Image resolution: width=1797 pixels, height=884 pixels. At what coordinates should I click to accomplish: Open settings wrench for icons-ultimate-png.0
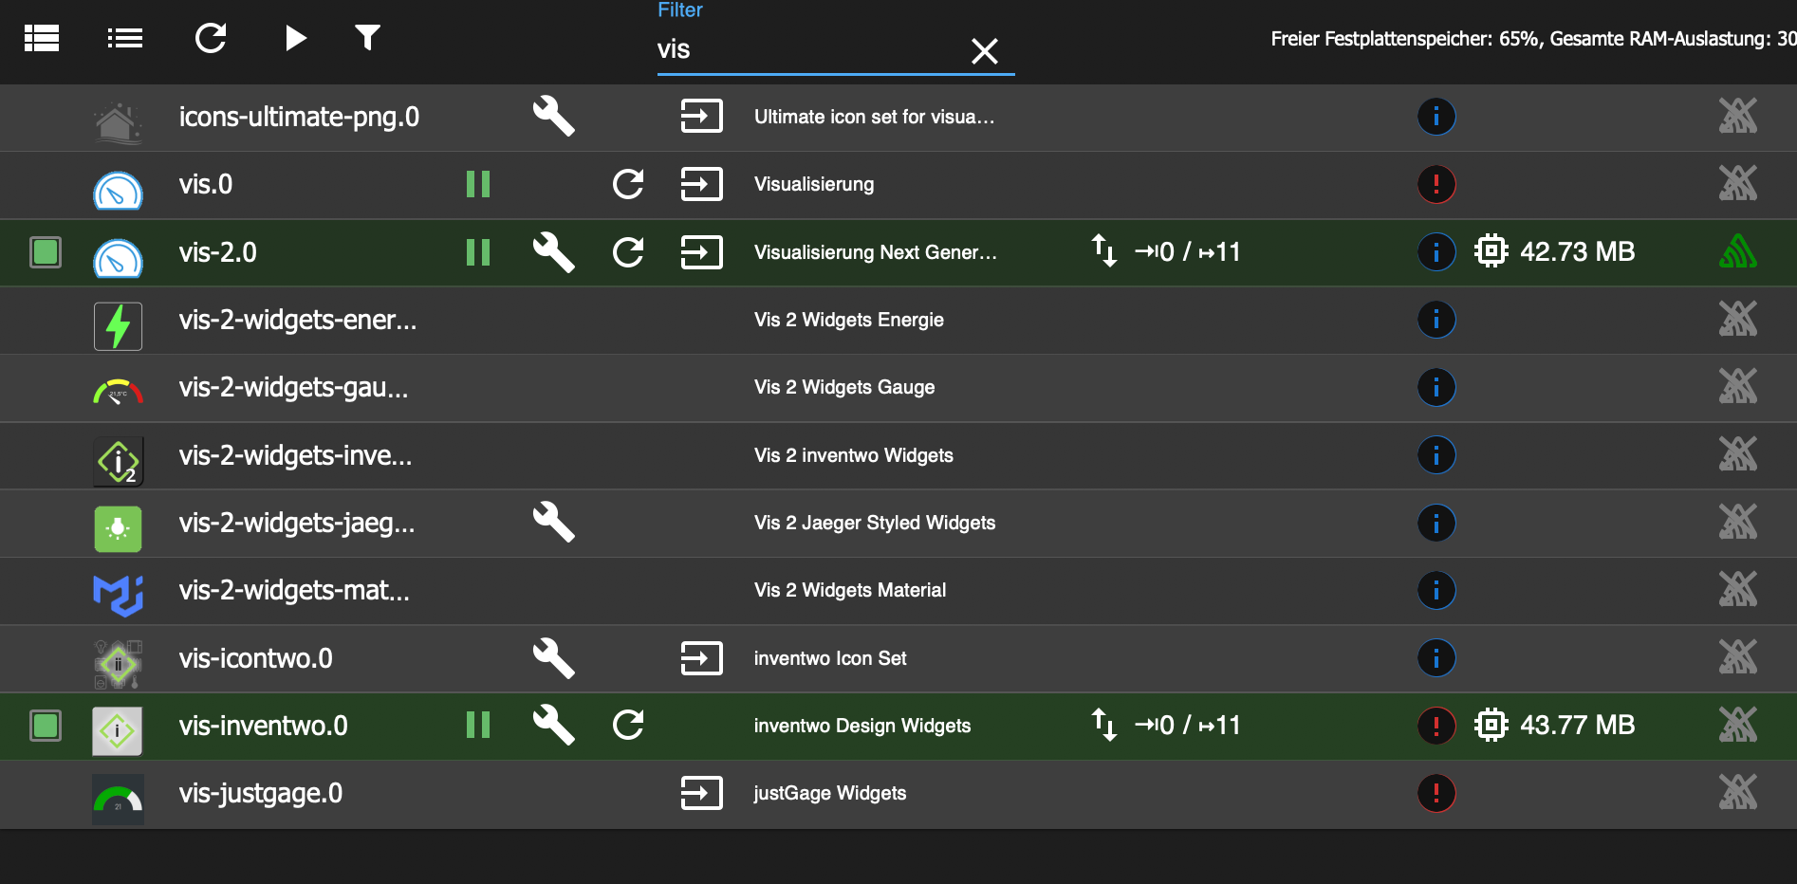tap(553, 117)
